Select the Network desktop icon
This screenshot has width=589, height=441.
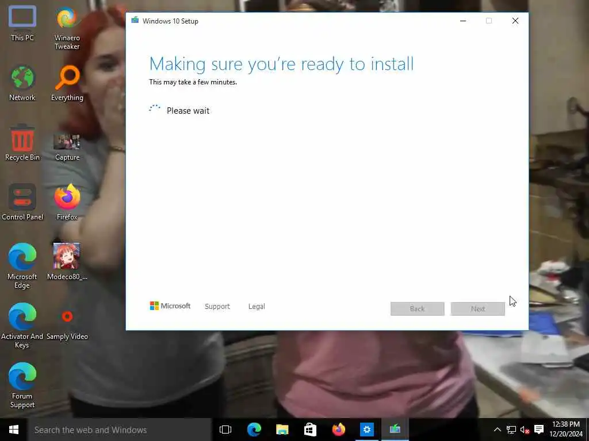click(22, 83)
